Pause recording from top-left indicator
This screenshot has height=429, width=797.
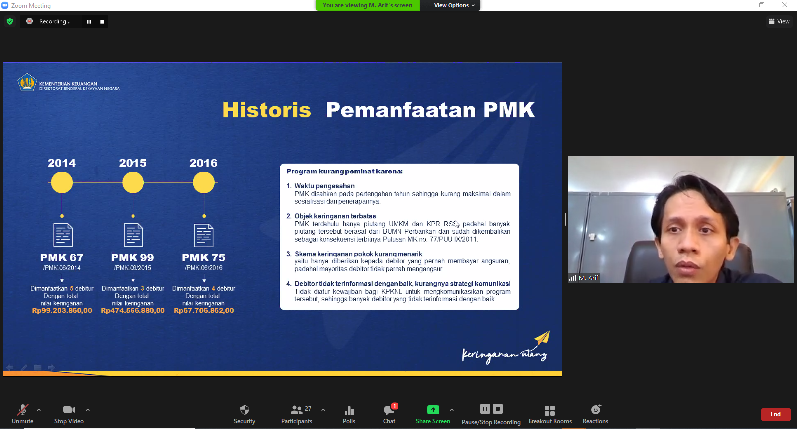(x=89, y=22)
